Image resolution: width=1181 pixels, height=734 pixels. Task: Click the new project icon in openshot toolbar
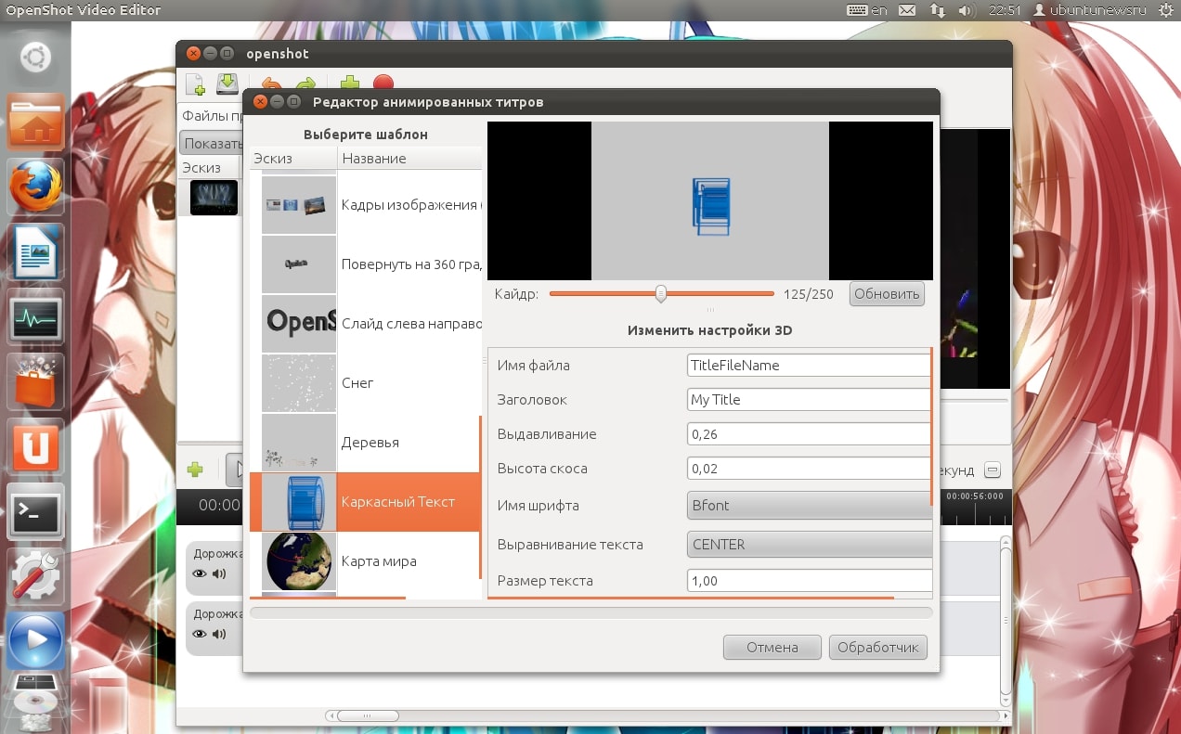click(195, 84)
